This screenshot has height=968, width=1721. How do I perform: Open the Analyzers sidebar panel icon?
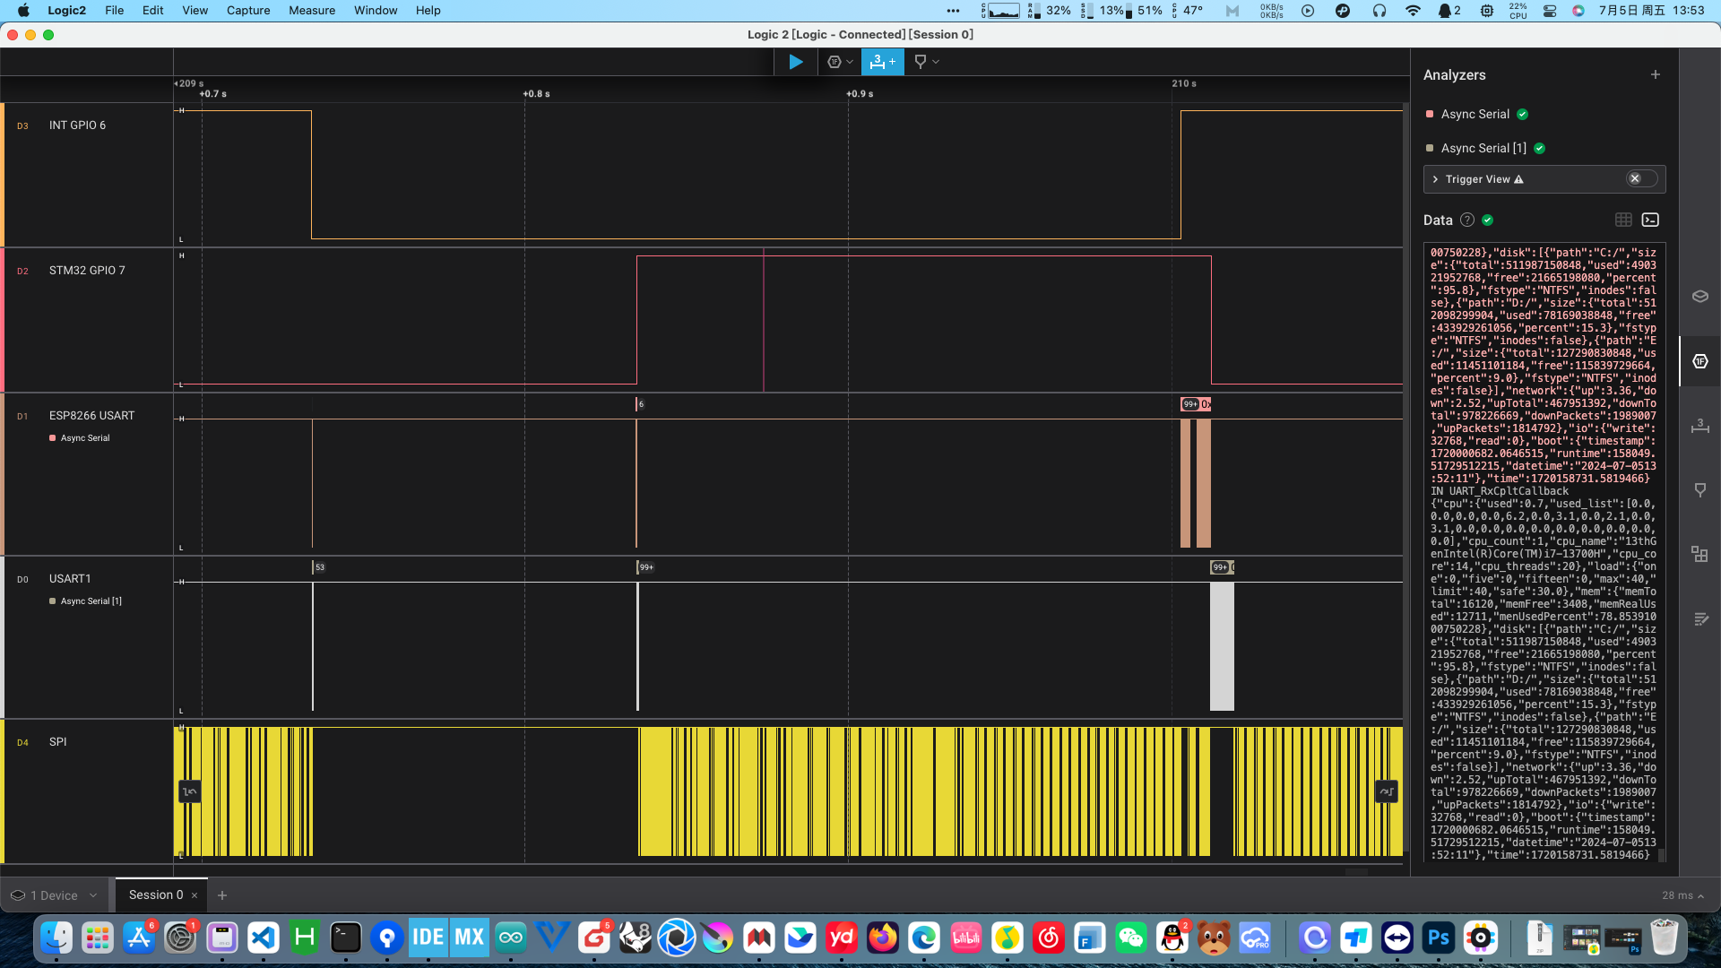[1699, 361]
